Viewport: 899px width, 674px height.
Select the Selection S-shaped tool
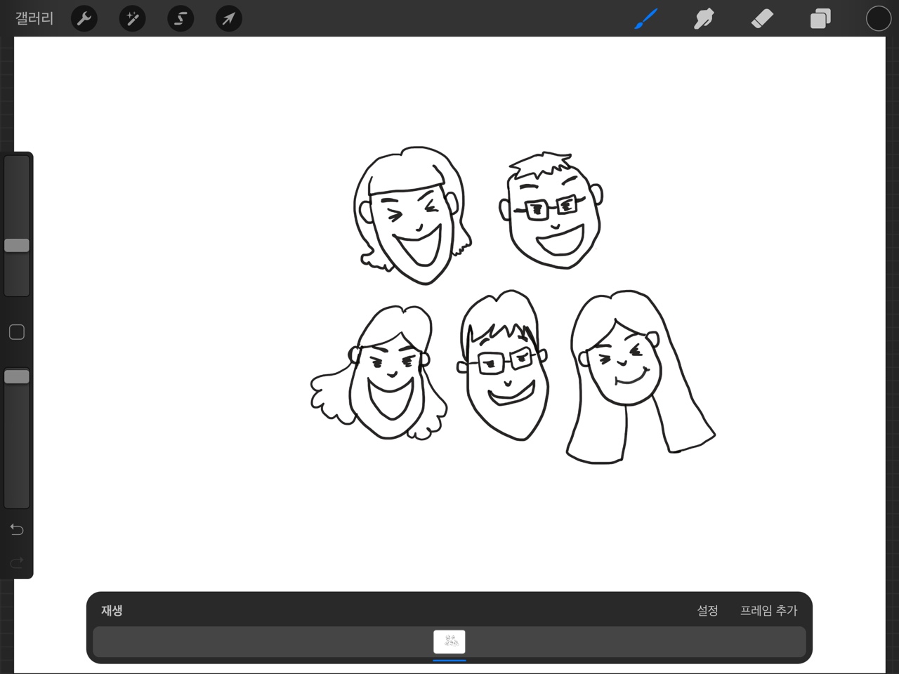click(x=181, y=18)
